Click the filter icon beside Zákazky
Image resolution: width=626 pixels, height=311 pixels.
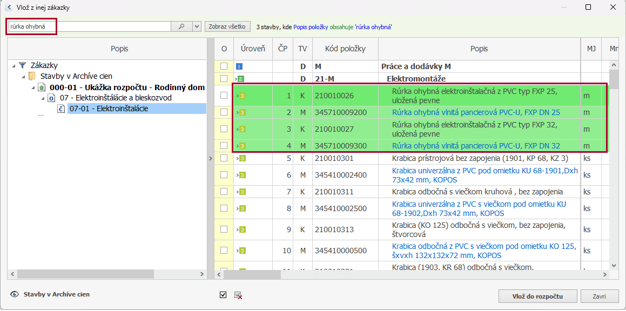coord(22,65)
